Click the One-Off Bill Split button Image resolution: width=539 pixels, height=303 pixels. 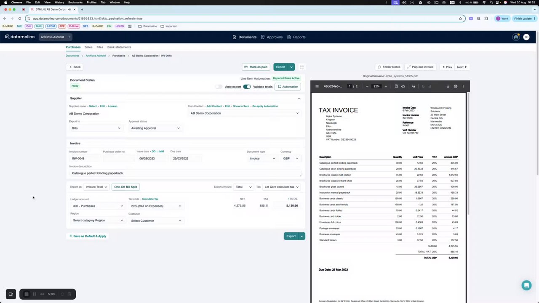coord(125,187)
